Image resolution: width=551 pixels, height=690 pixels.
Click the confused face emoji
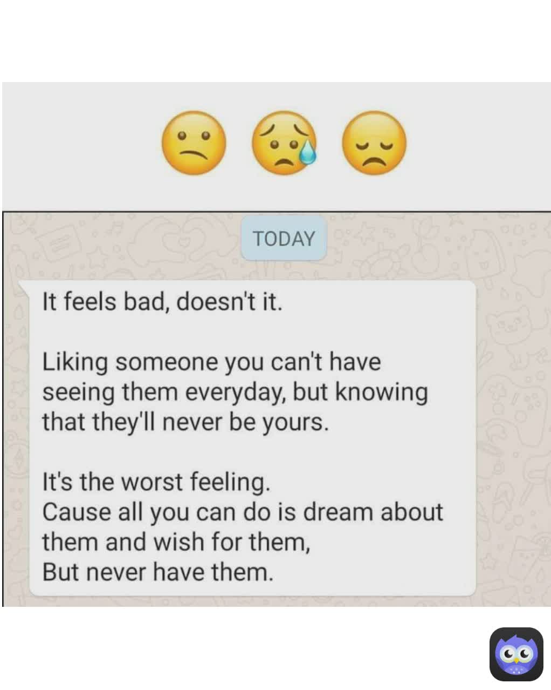pos(194,143)
